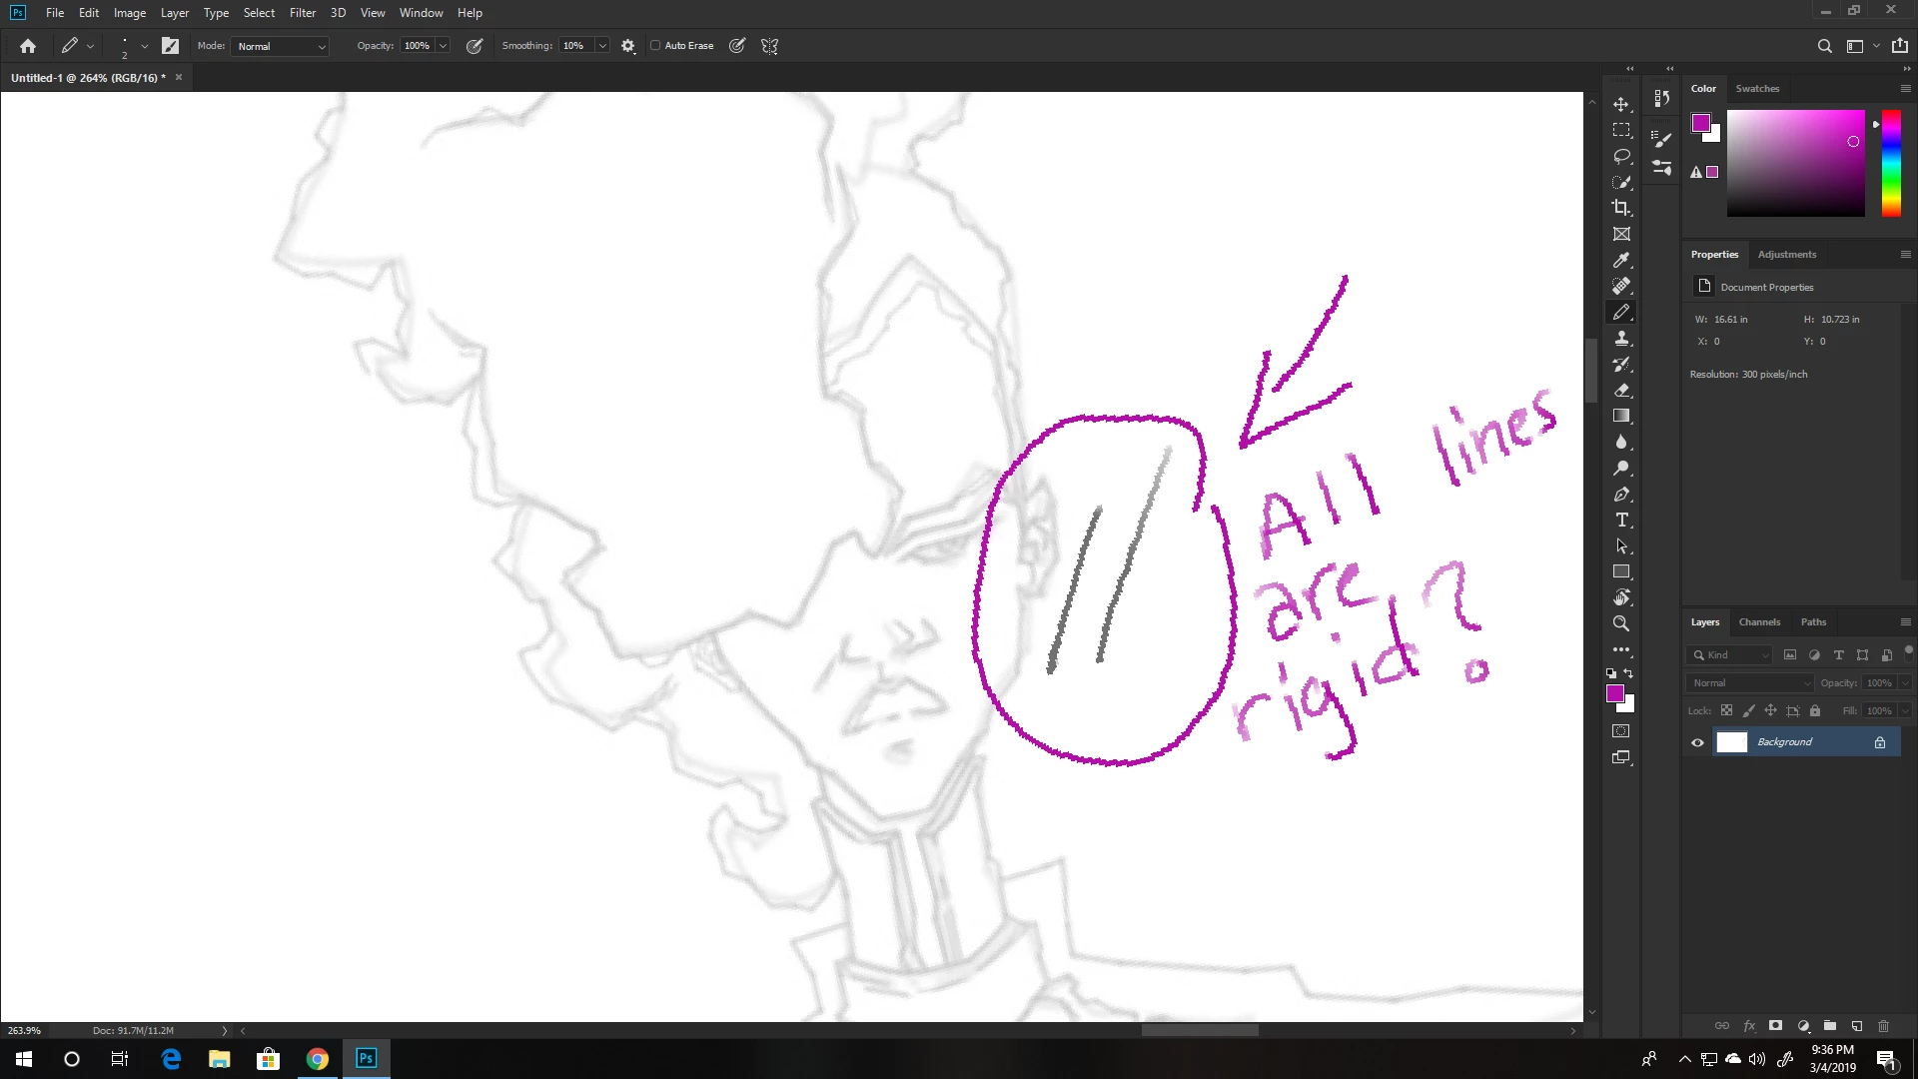Select the Crop tool
This screenshot has height=1079, width=1918.
tap(1621, 208)
